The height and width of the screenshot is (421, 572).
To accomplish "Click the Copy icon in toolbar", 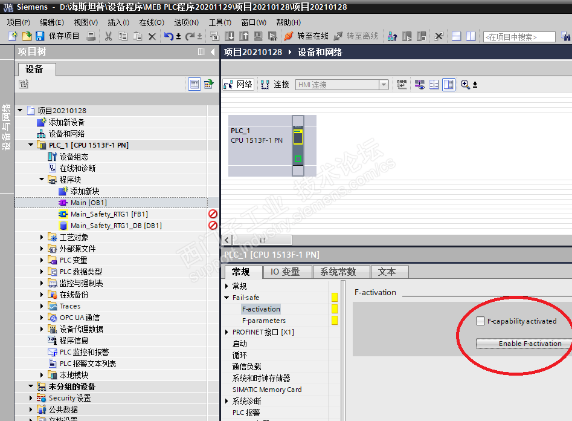I will point(123,36).
